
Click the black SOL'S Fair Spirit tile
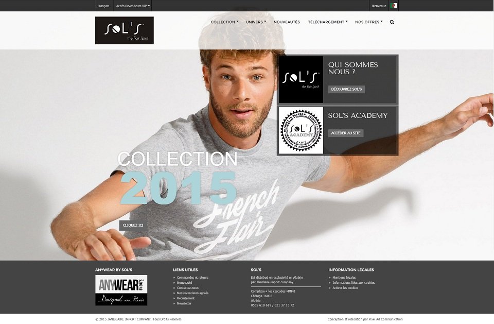(x=301, y=79)
